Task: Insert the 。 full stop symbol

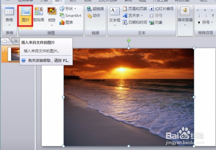Action: (x=205, y=10)
